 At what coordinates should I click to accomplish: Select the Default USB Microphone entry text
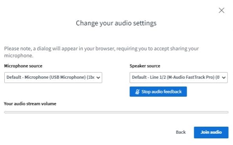pyautogui.click(x=50, y=77)
